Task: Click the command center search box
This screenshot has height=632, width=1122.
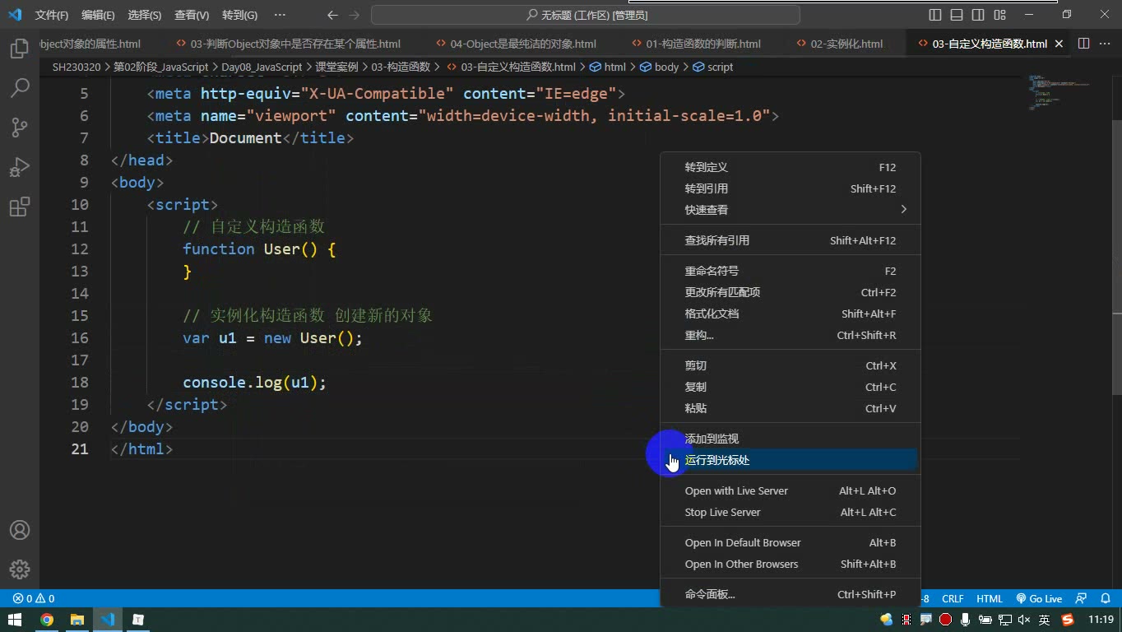Action: (586, 15)
